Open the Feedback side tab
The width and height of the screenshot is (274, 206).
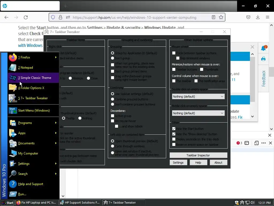click(264, 79)
